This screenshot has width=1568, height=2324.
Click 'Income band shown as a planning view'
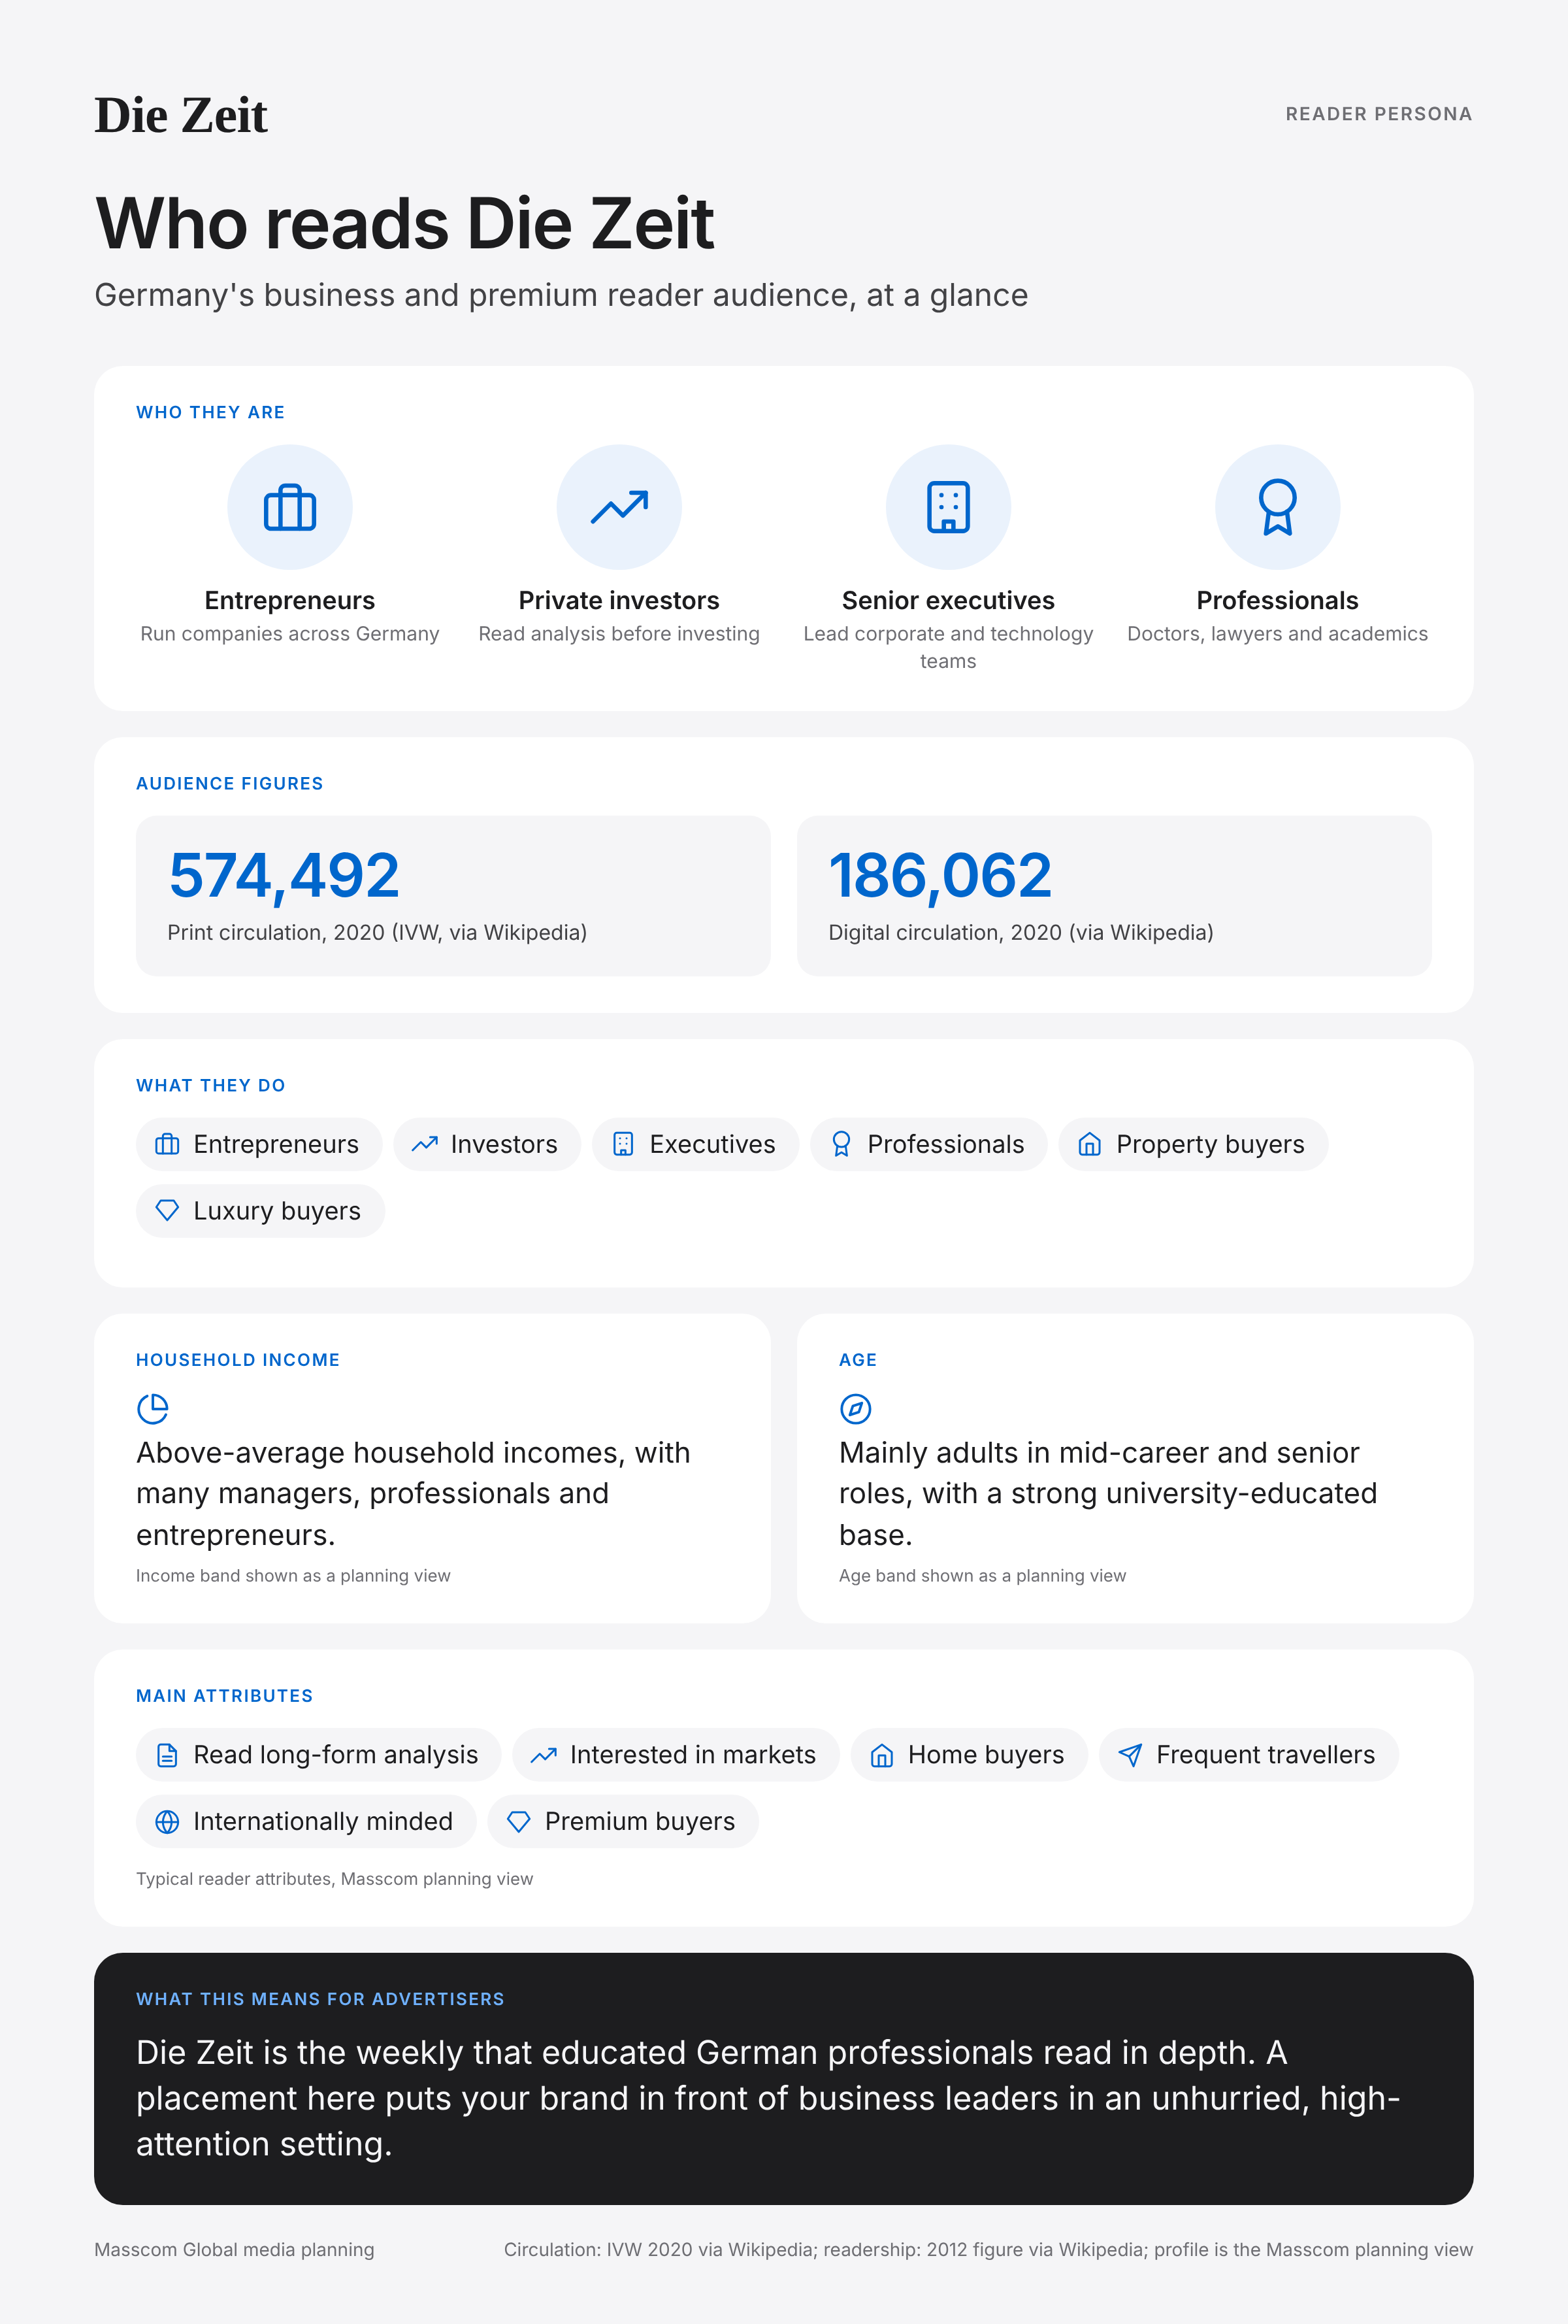(x=293, y=1576)
